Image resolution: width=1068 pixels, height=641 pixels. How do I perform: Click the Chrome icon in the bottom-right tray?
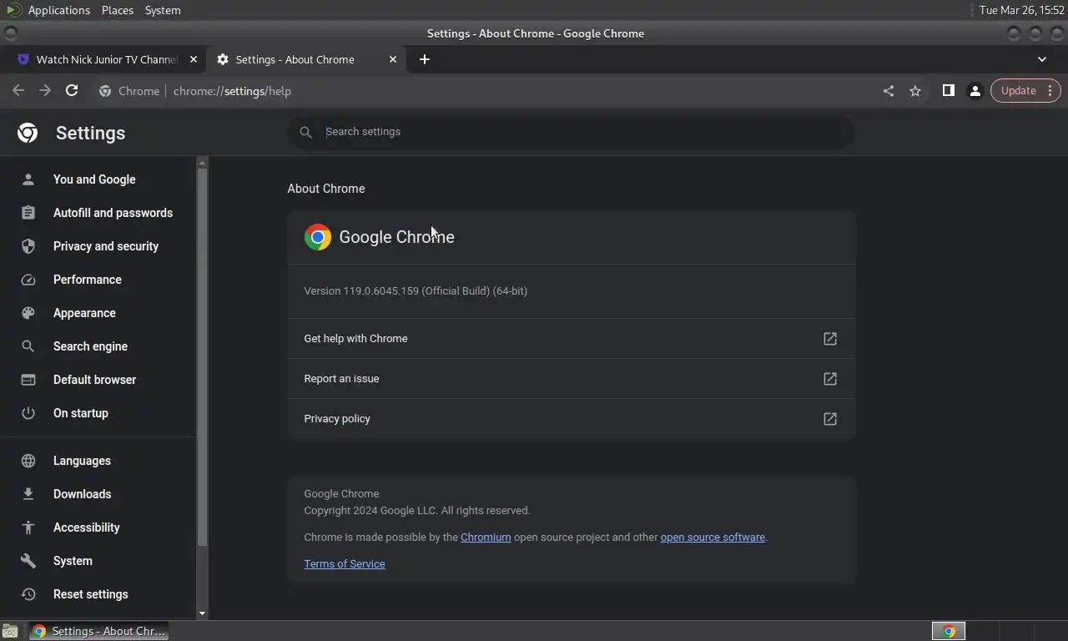949,631
